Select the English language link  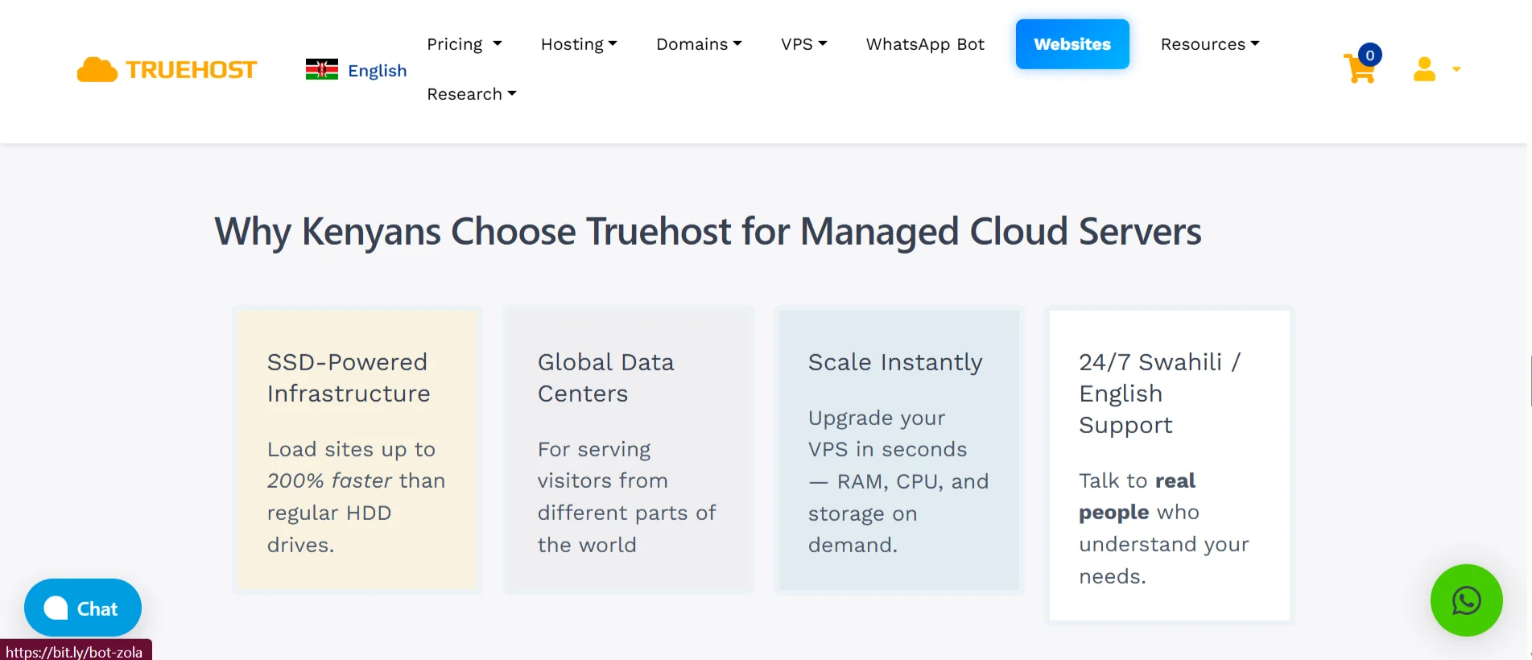(x=377, y=71)
